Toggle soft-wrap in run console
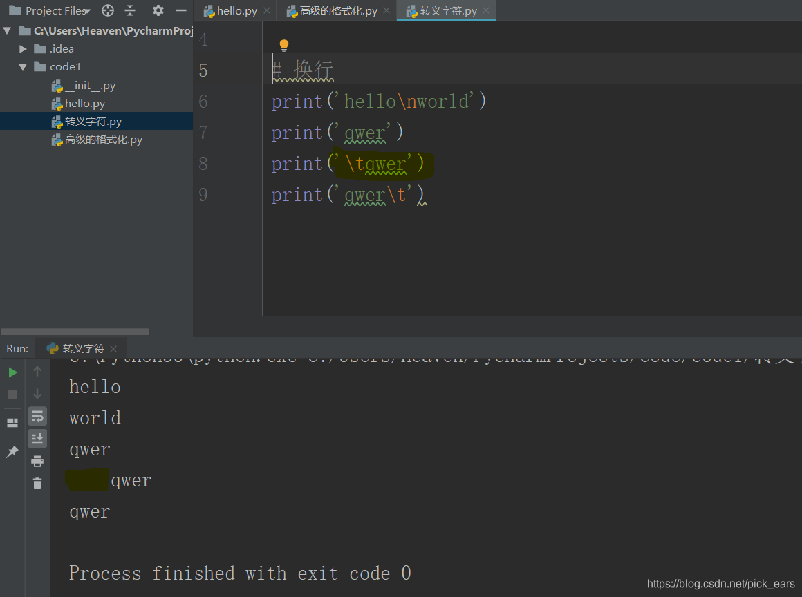 point(37,416)
